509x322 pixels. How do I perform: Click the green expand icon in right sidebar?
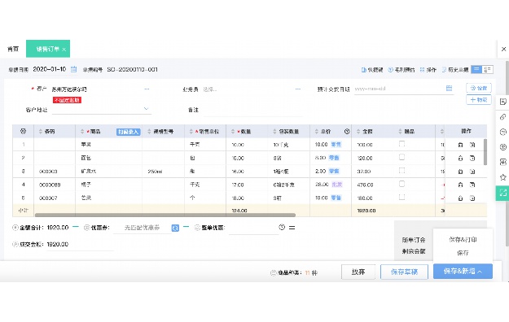coord(502,193)
